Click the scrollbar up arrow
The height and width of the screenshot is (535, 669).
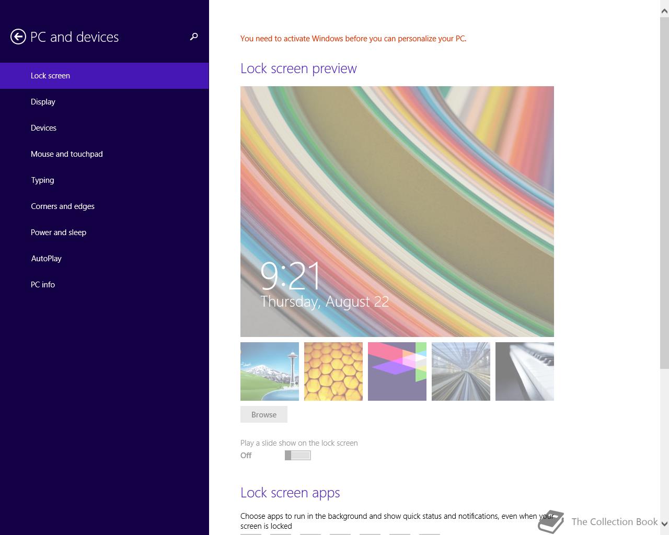point(664,11)
